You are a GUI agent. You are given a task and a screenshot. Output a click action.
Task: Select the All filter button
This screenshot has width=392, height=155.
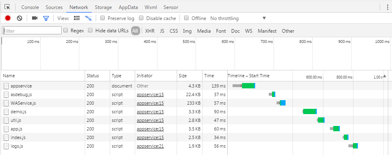coord(135,31)
